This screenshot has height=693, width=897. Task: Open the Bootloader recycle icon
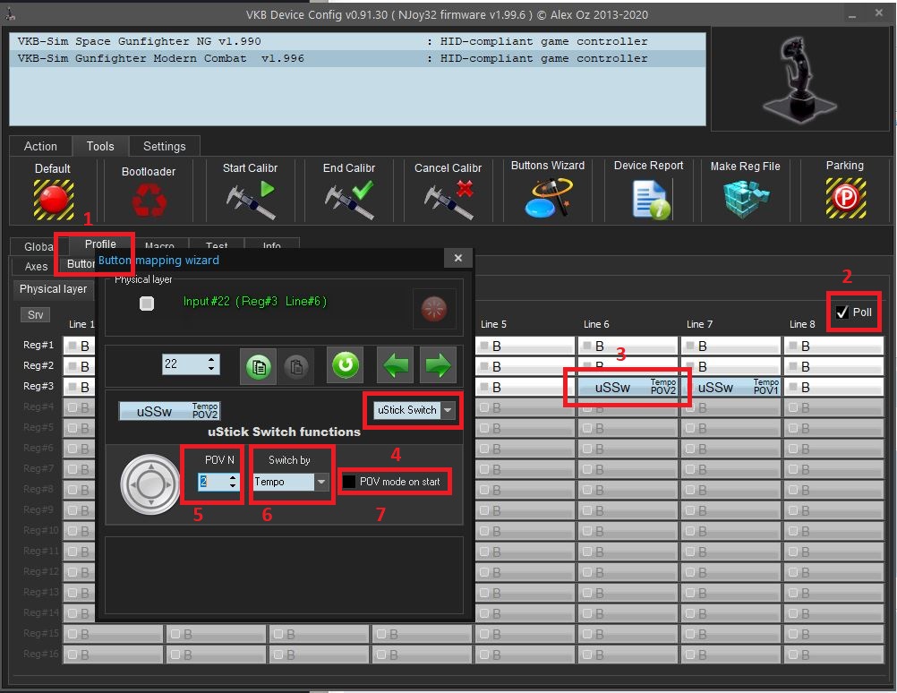[x=149, y=201]
